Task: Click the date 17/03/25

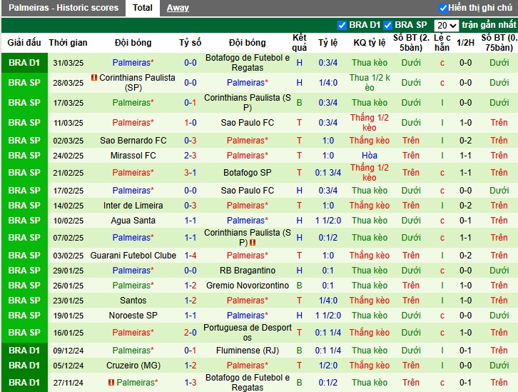Action: point(68,103)
